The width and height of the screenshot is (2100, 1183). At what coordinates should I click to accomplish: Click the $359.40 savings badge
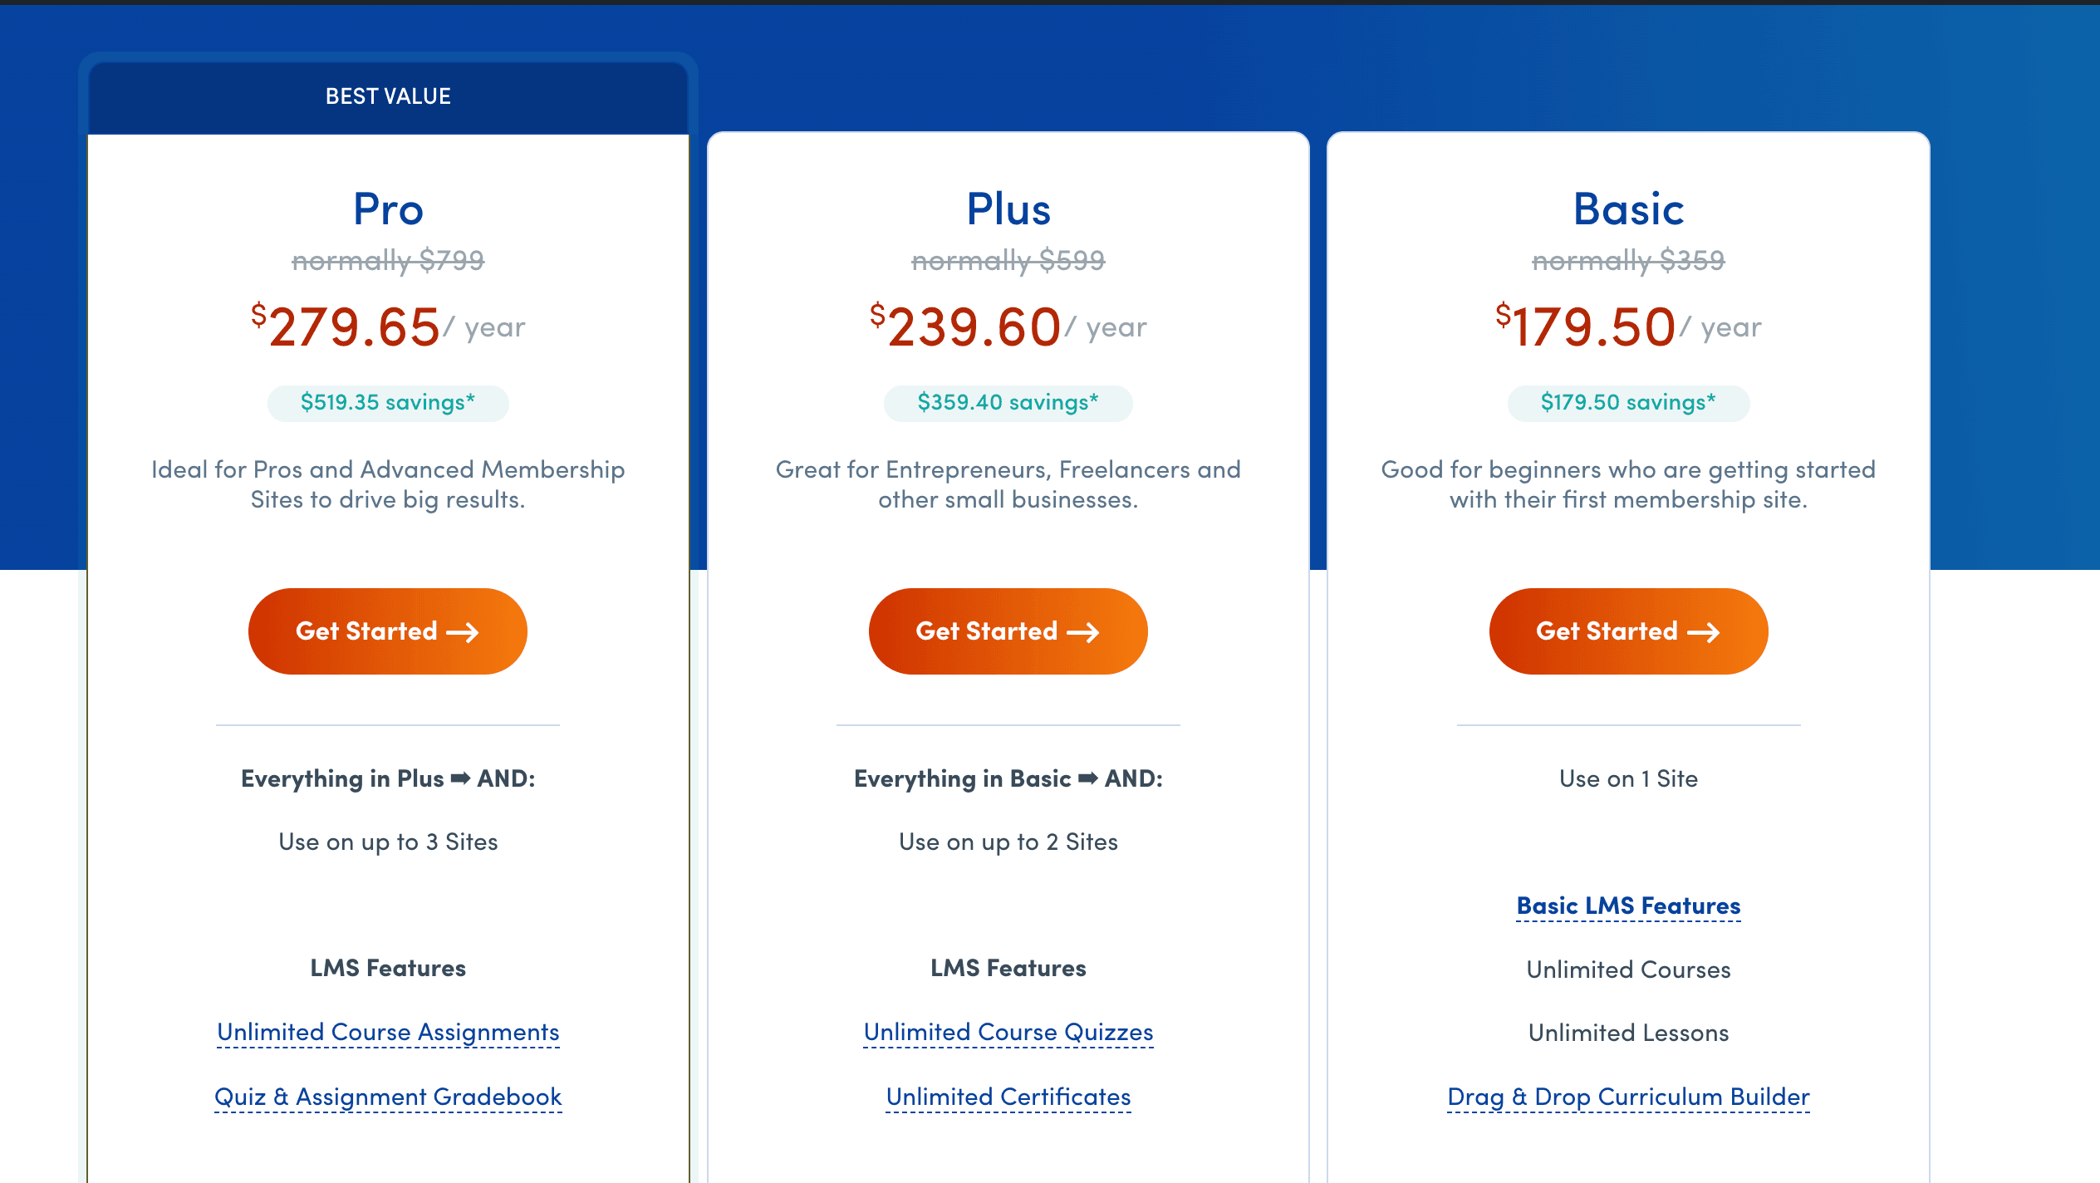pyautogui.click(x=1008, y=403)
